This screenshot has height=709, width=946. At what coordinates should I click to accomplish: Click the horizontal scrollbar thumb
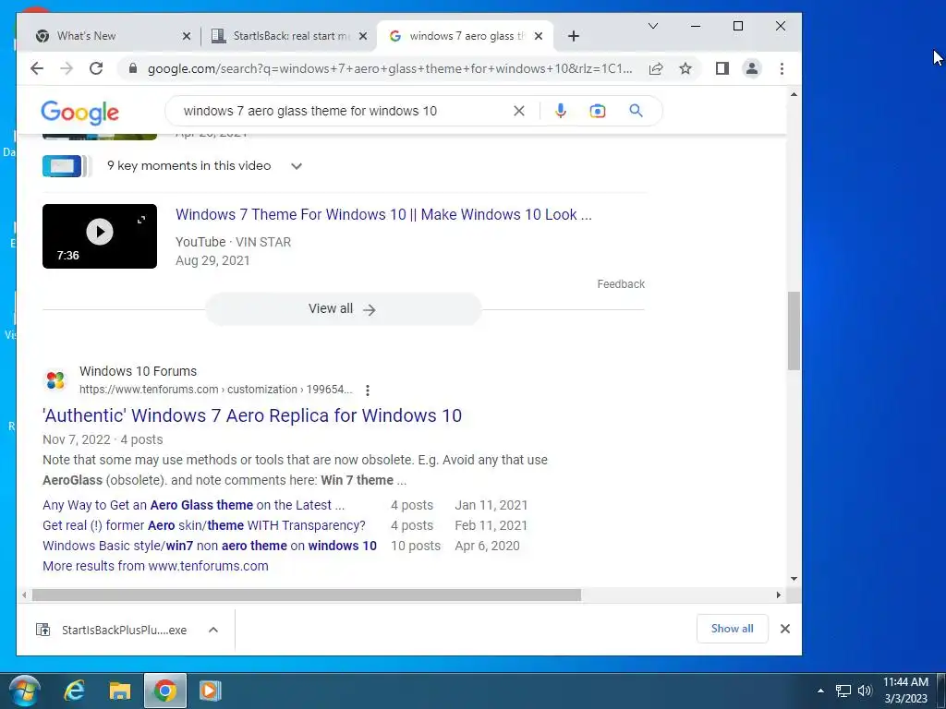[x=307, y=595]
